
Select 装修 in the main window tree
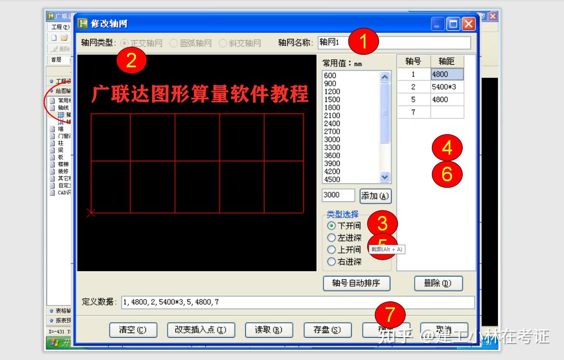[63, 171]
